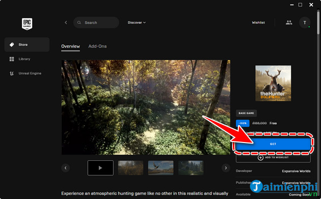The image size is (321, 199).
Task: Click the Search input field
Action: (96, 22)
